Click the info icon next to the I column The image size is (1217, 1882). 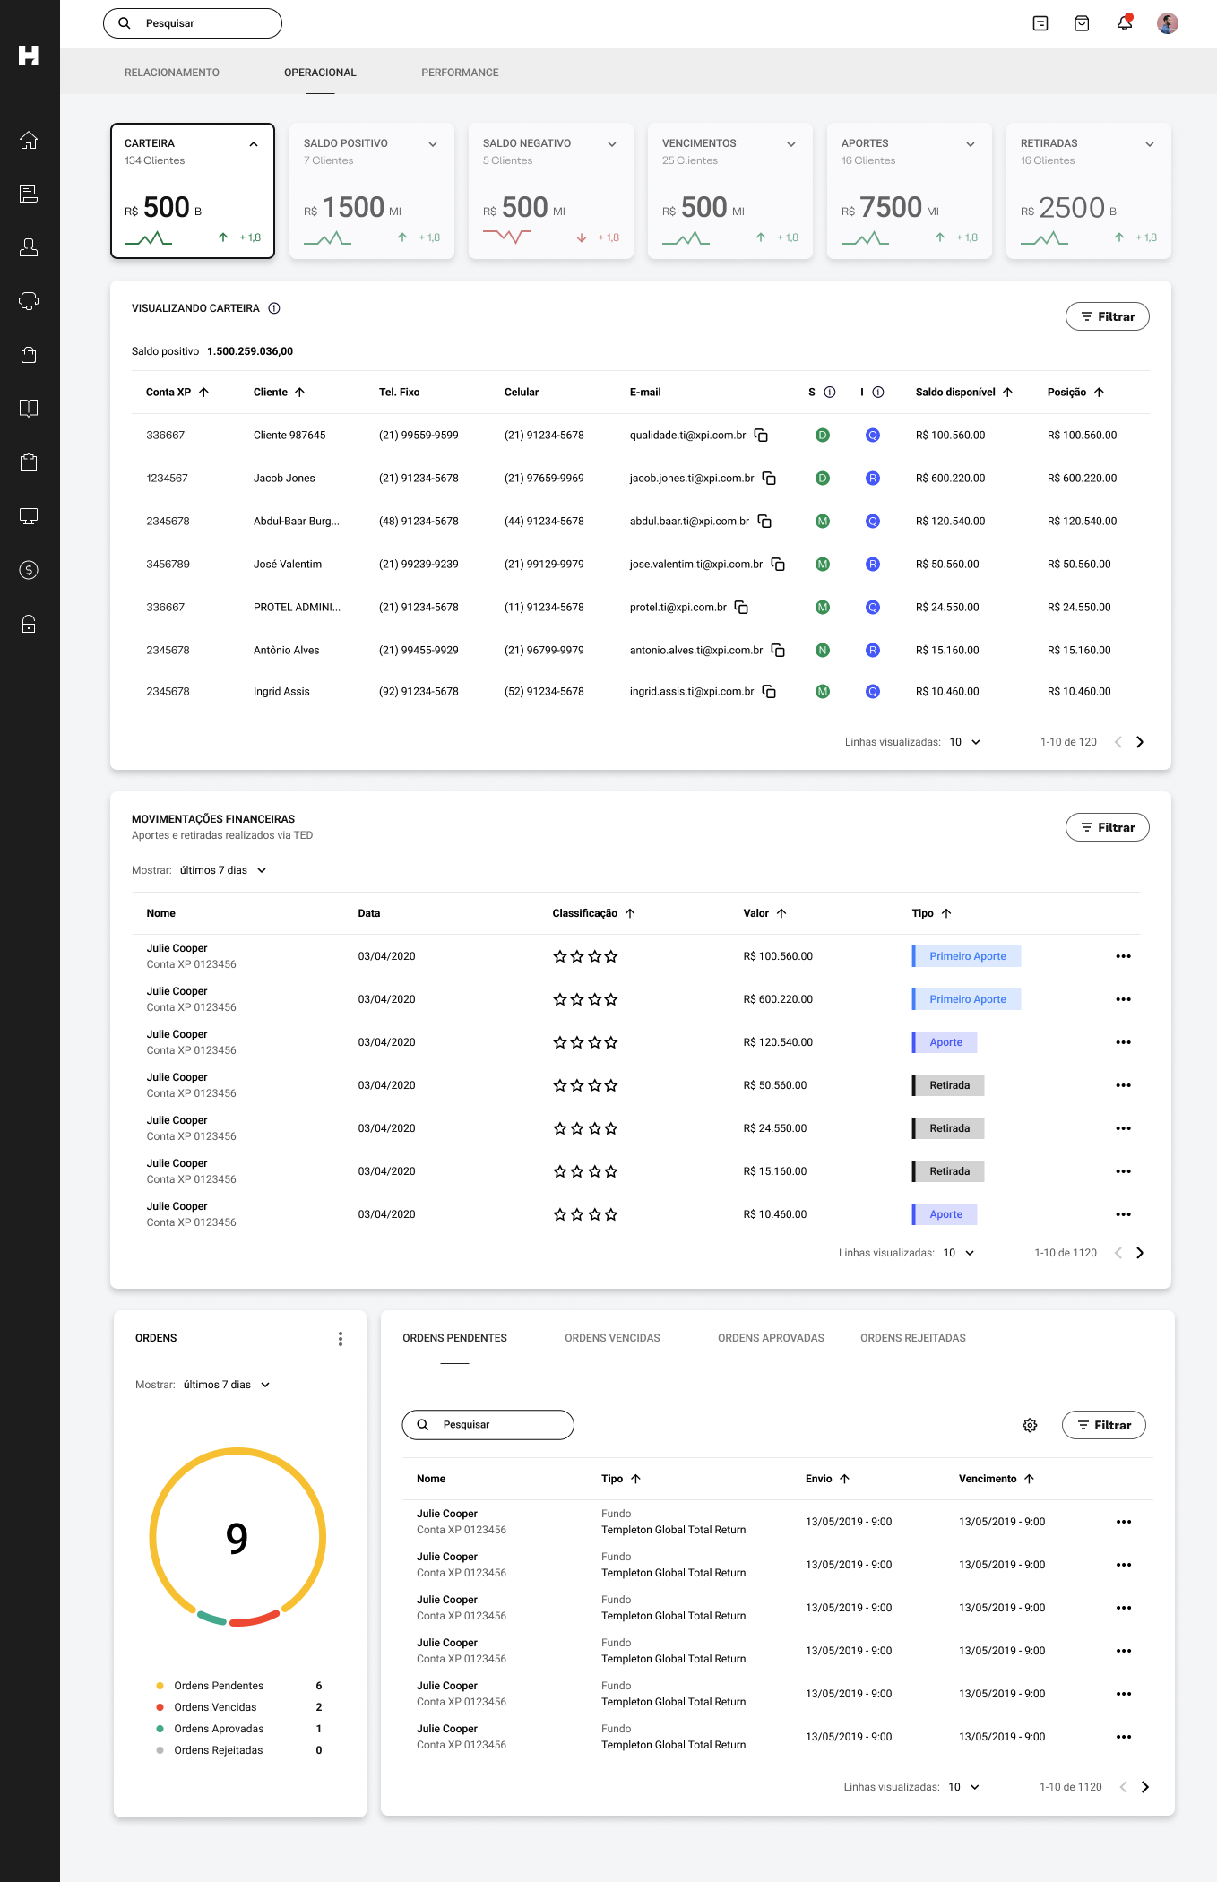click(878, 393)
